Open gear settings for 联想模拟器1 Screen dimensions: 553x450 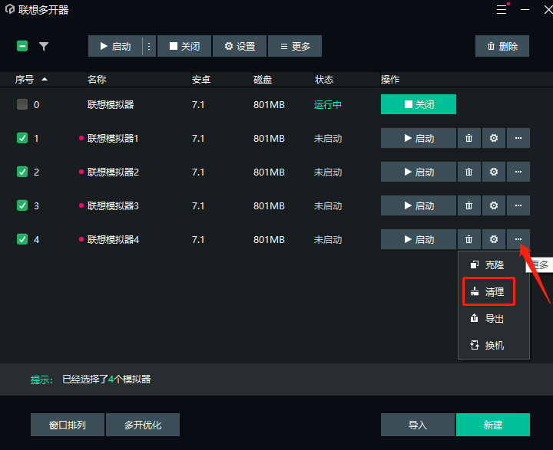[494, 138]
